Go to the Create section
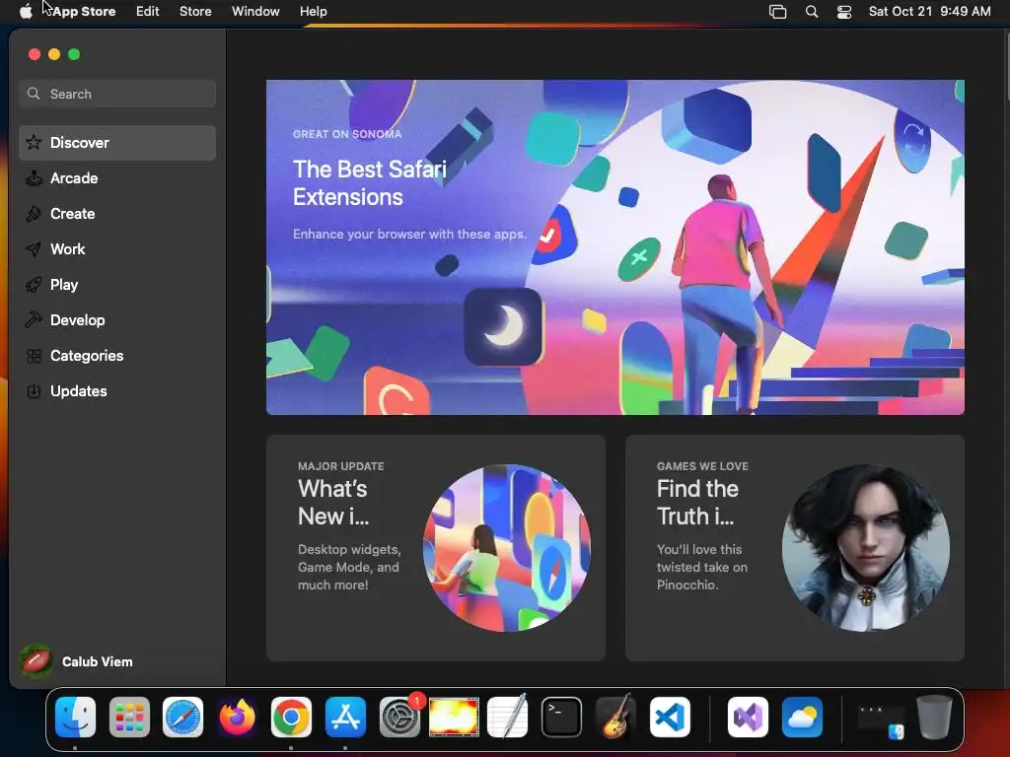The image size is (1010, 757). [x=117, y=214]
